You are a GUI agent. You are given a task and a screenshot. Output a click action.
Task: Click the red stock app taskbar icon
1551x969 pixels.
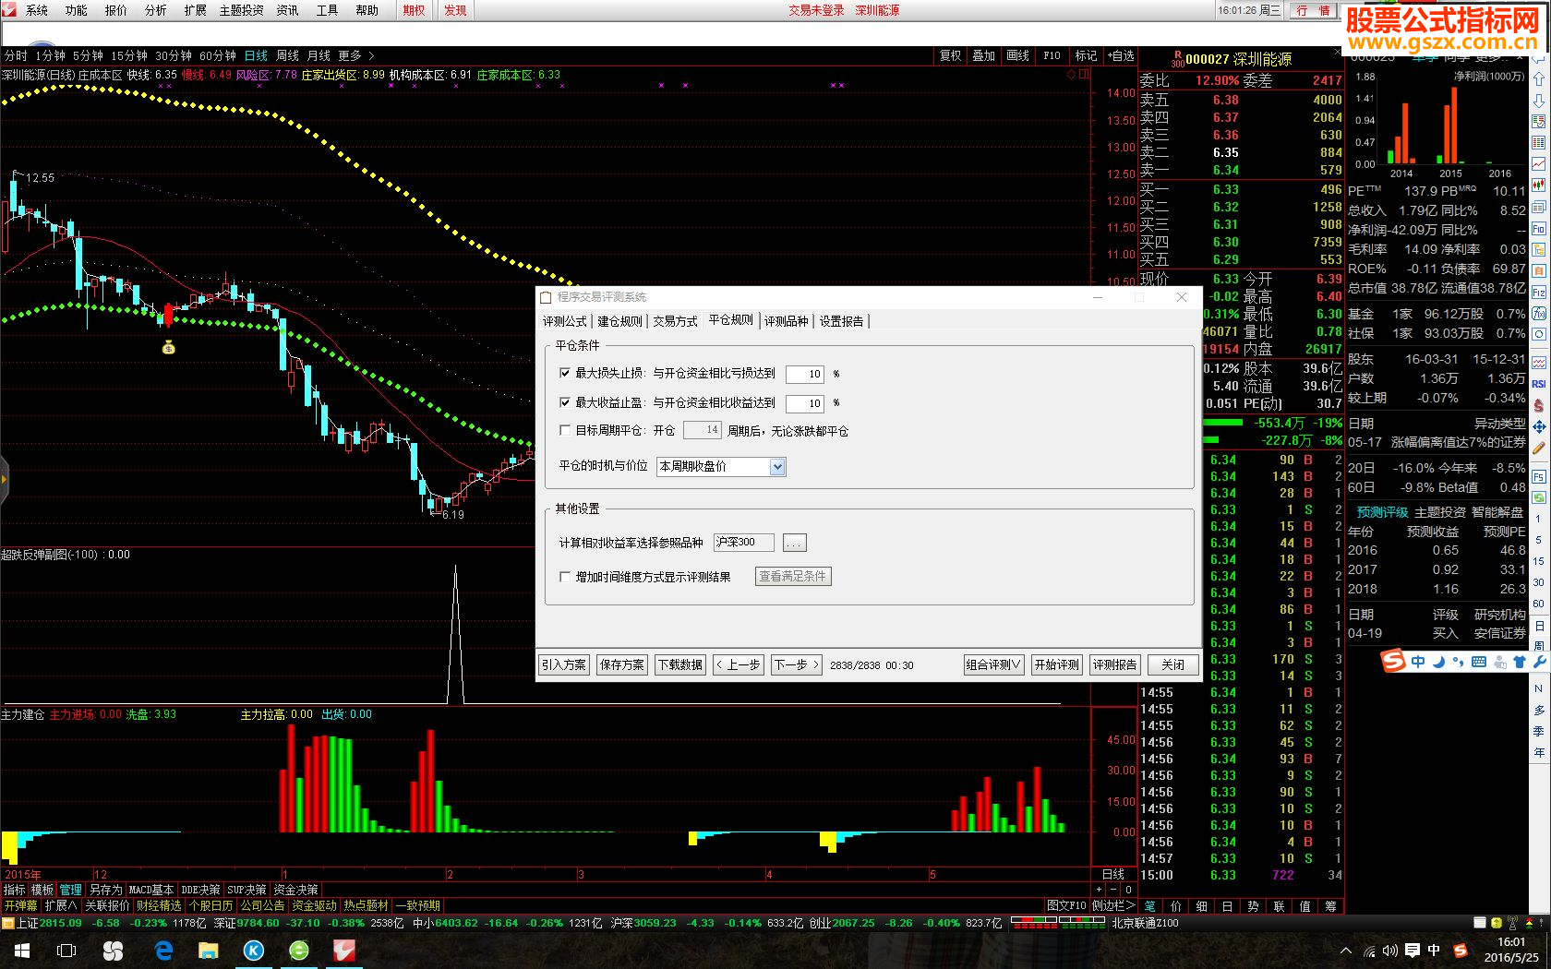click(344, 951)
